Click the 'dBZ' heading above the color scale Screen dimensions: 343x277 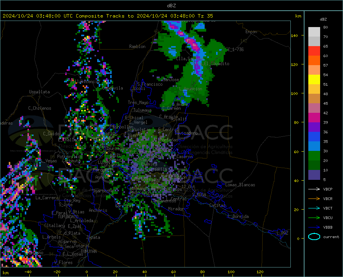coord(323,19)
